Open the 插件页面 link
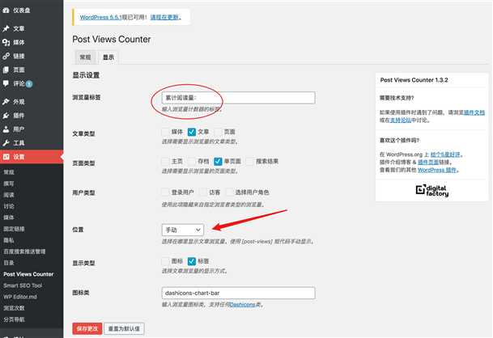Image resolution: width=493 pixels, height=338 pixels. [x=428, y=162]
